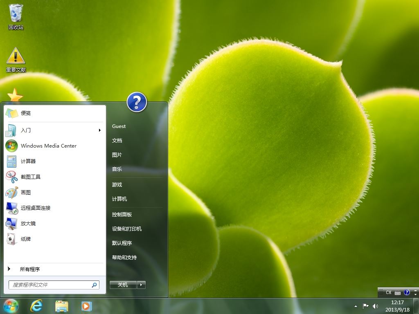Viewport: 419px width, 314px height.
Task: Open Windows Explorer from taskbar
Action: click(x=61, y=306)
